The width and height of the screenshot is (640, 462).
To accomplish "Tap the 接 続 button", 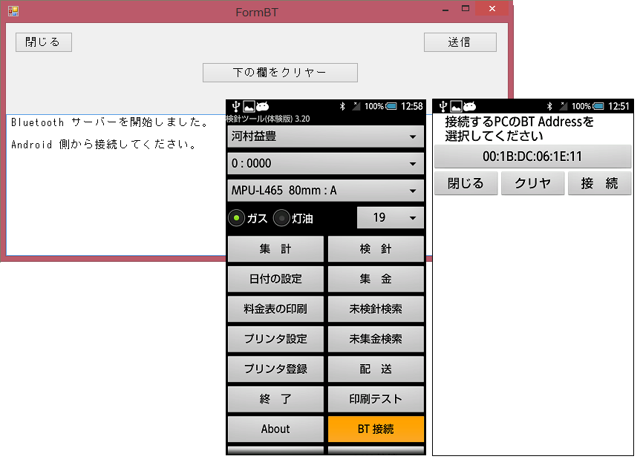I will point(600,183).
